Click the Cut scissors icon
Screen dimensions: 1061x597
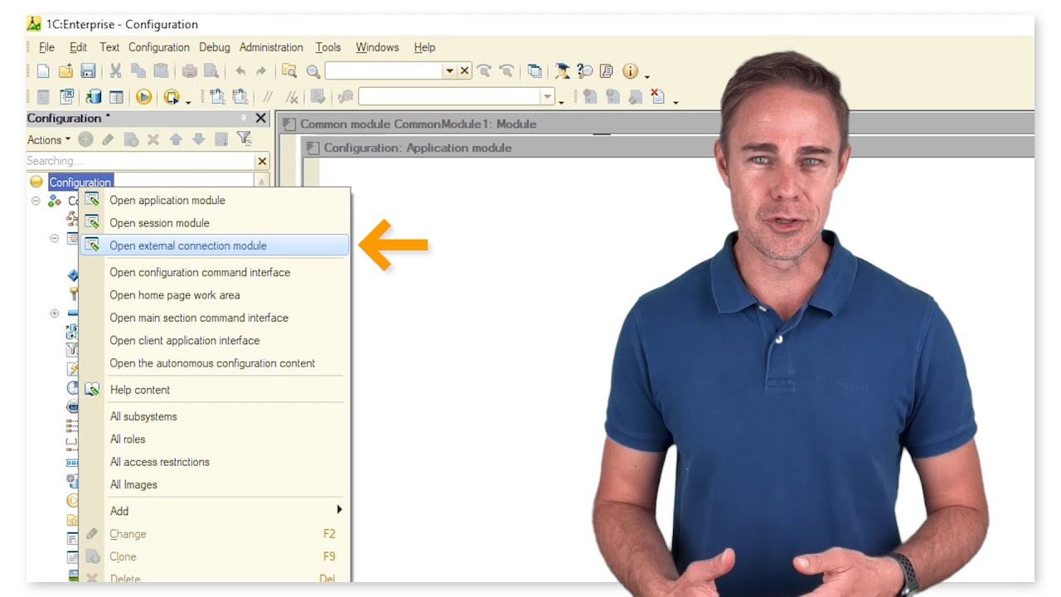pos(116,71)
